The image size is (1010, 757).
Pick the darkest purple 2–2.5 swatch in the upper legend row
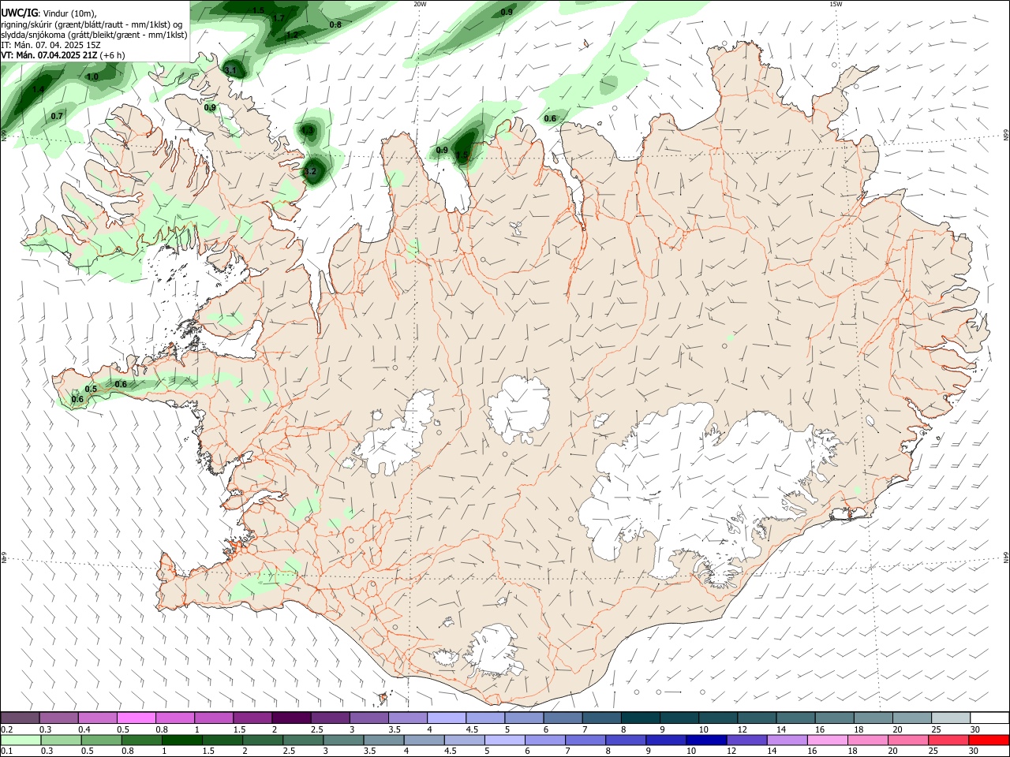coord(290,718)
